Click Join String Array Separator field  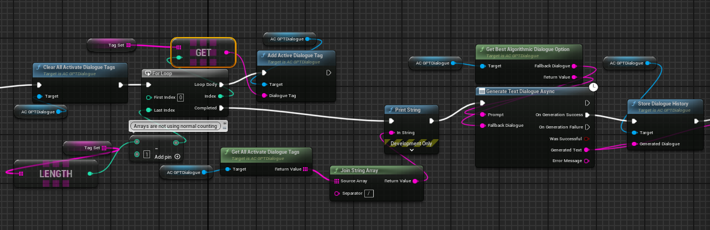[x=369, y=194]
